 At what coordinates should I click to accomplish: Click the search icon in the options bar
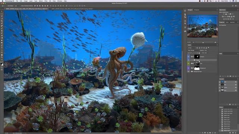[x=233, y=6]
